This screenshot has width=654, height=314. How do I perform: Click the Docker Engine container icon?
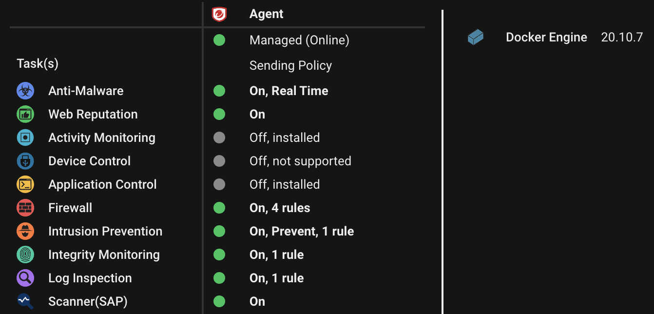pos(476,37)
